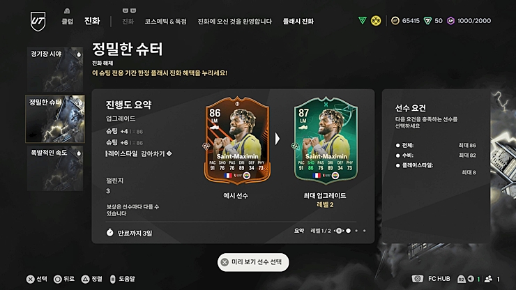
Task: Open the 플래시 진화 tab
Action: pos(298,22)
